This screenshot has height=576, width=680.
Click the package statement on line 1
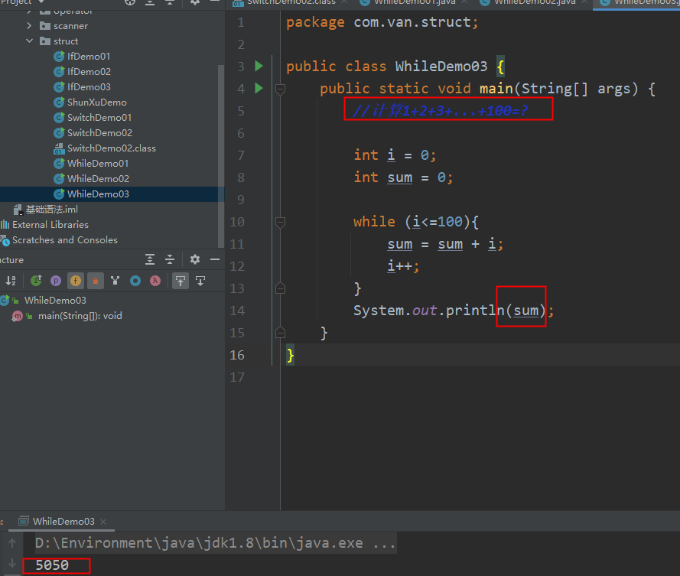point(382,22)
